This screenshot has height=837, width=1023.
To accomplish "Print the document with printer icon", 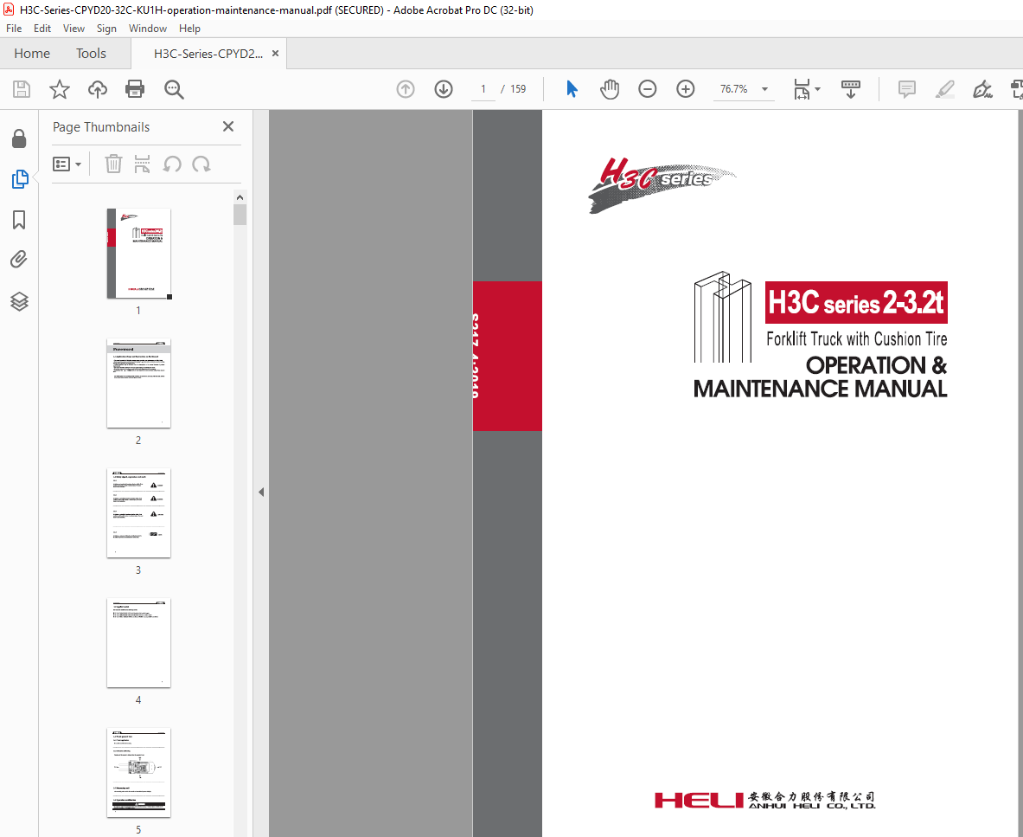I will 135,89.
